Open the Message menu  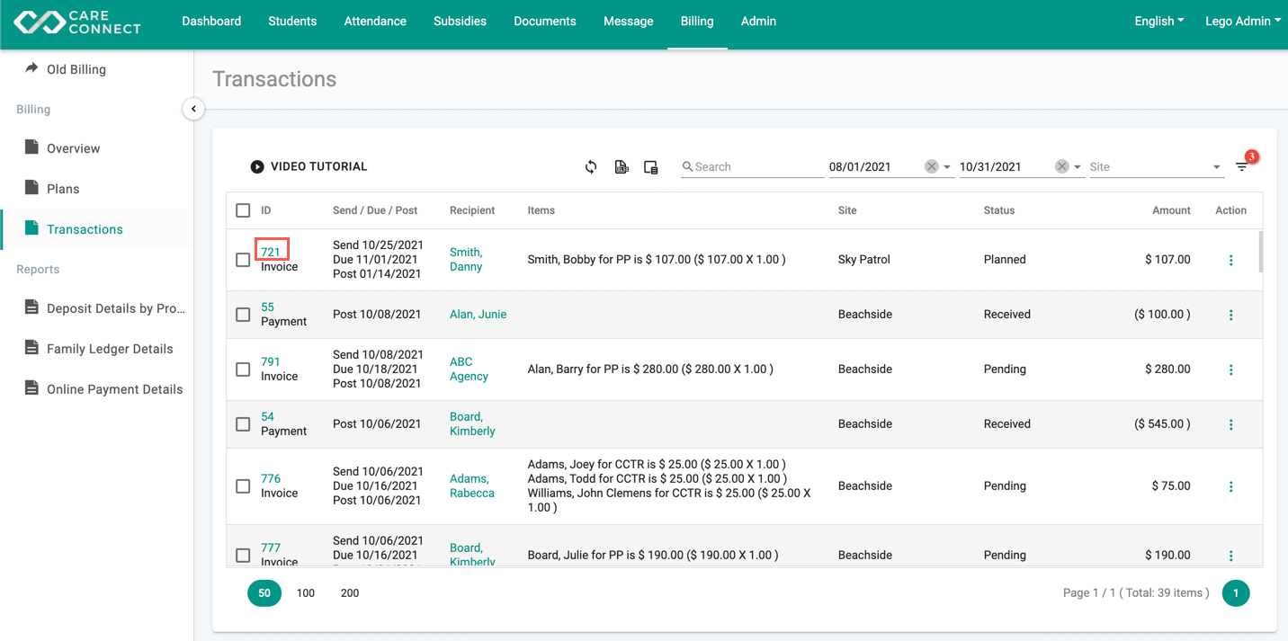628,21
